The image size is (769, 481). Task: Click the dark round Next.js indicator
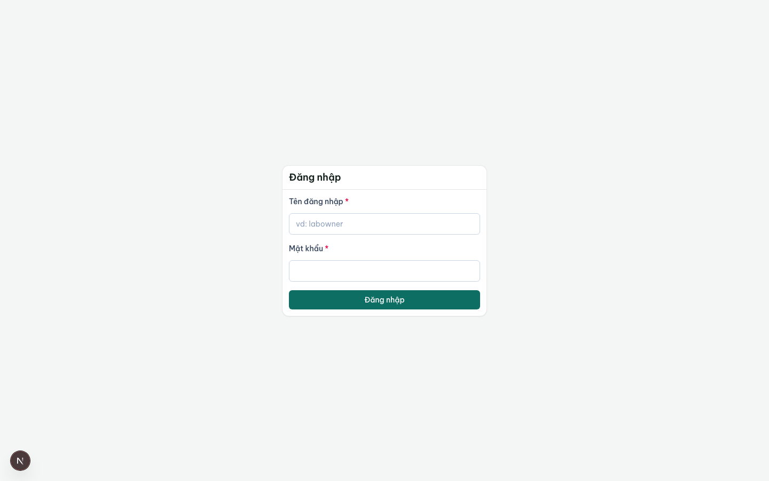coord(20,461)
